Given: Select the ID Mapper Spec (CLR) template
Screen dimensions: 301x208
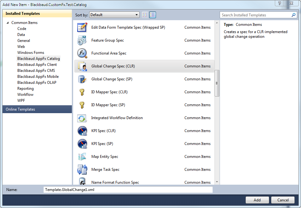Looking at the screenshot, I should [x=144, y=92].
